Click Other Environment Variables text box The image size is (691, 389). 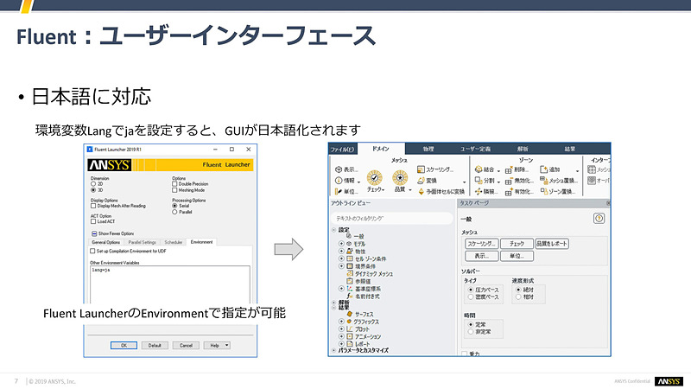(170, 284)
